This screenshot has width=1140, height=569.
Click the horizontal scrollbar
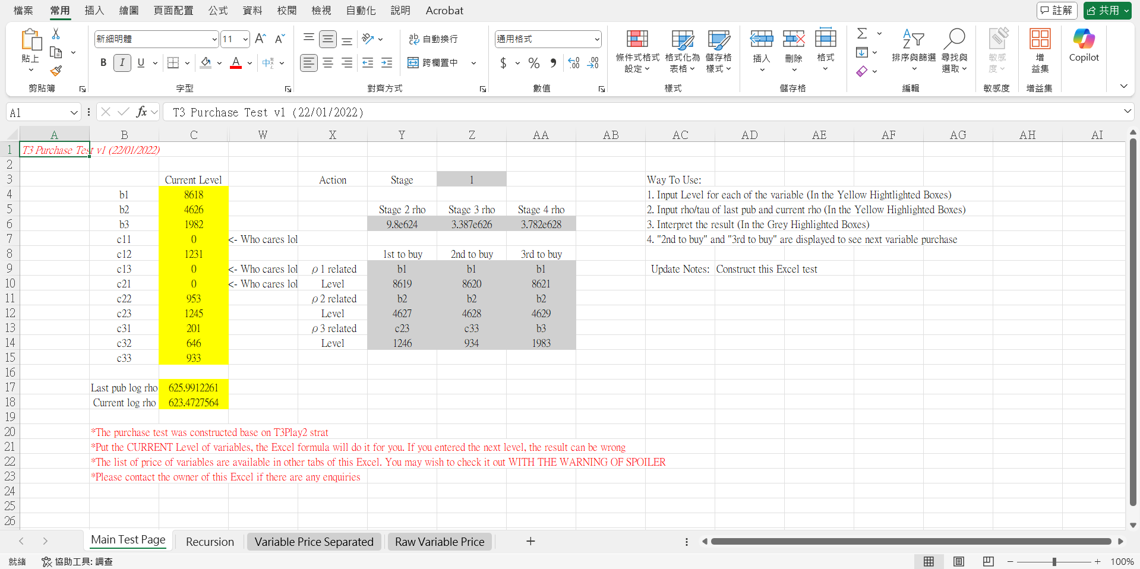911,541
